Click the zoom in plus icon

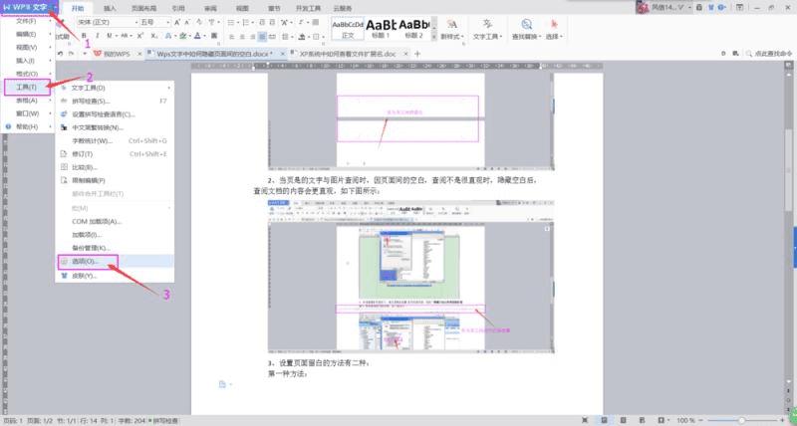tap(782, 420)
